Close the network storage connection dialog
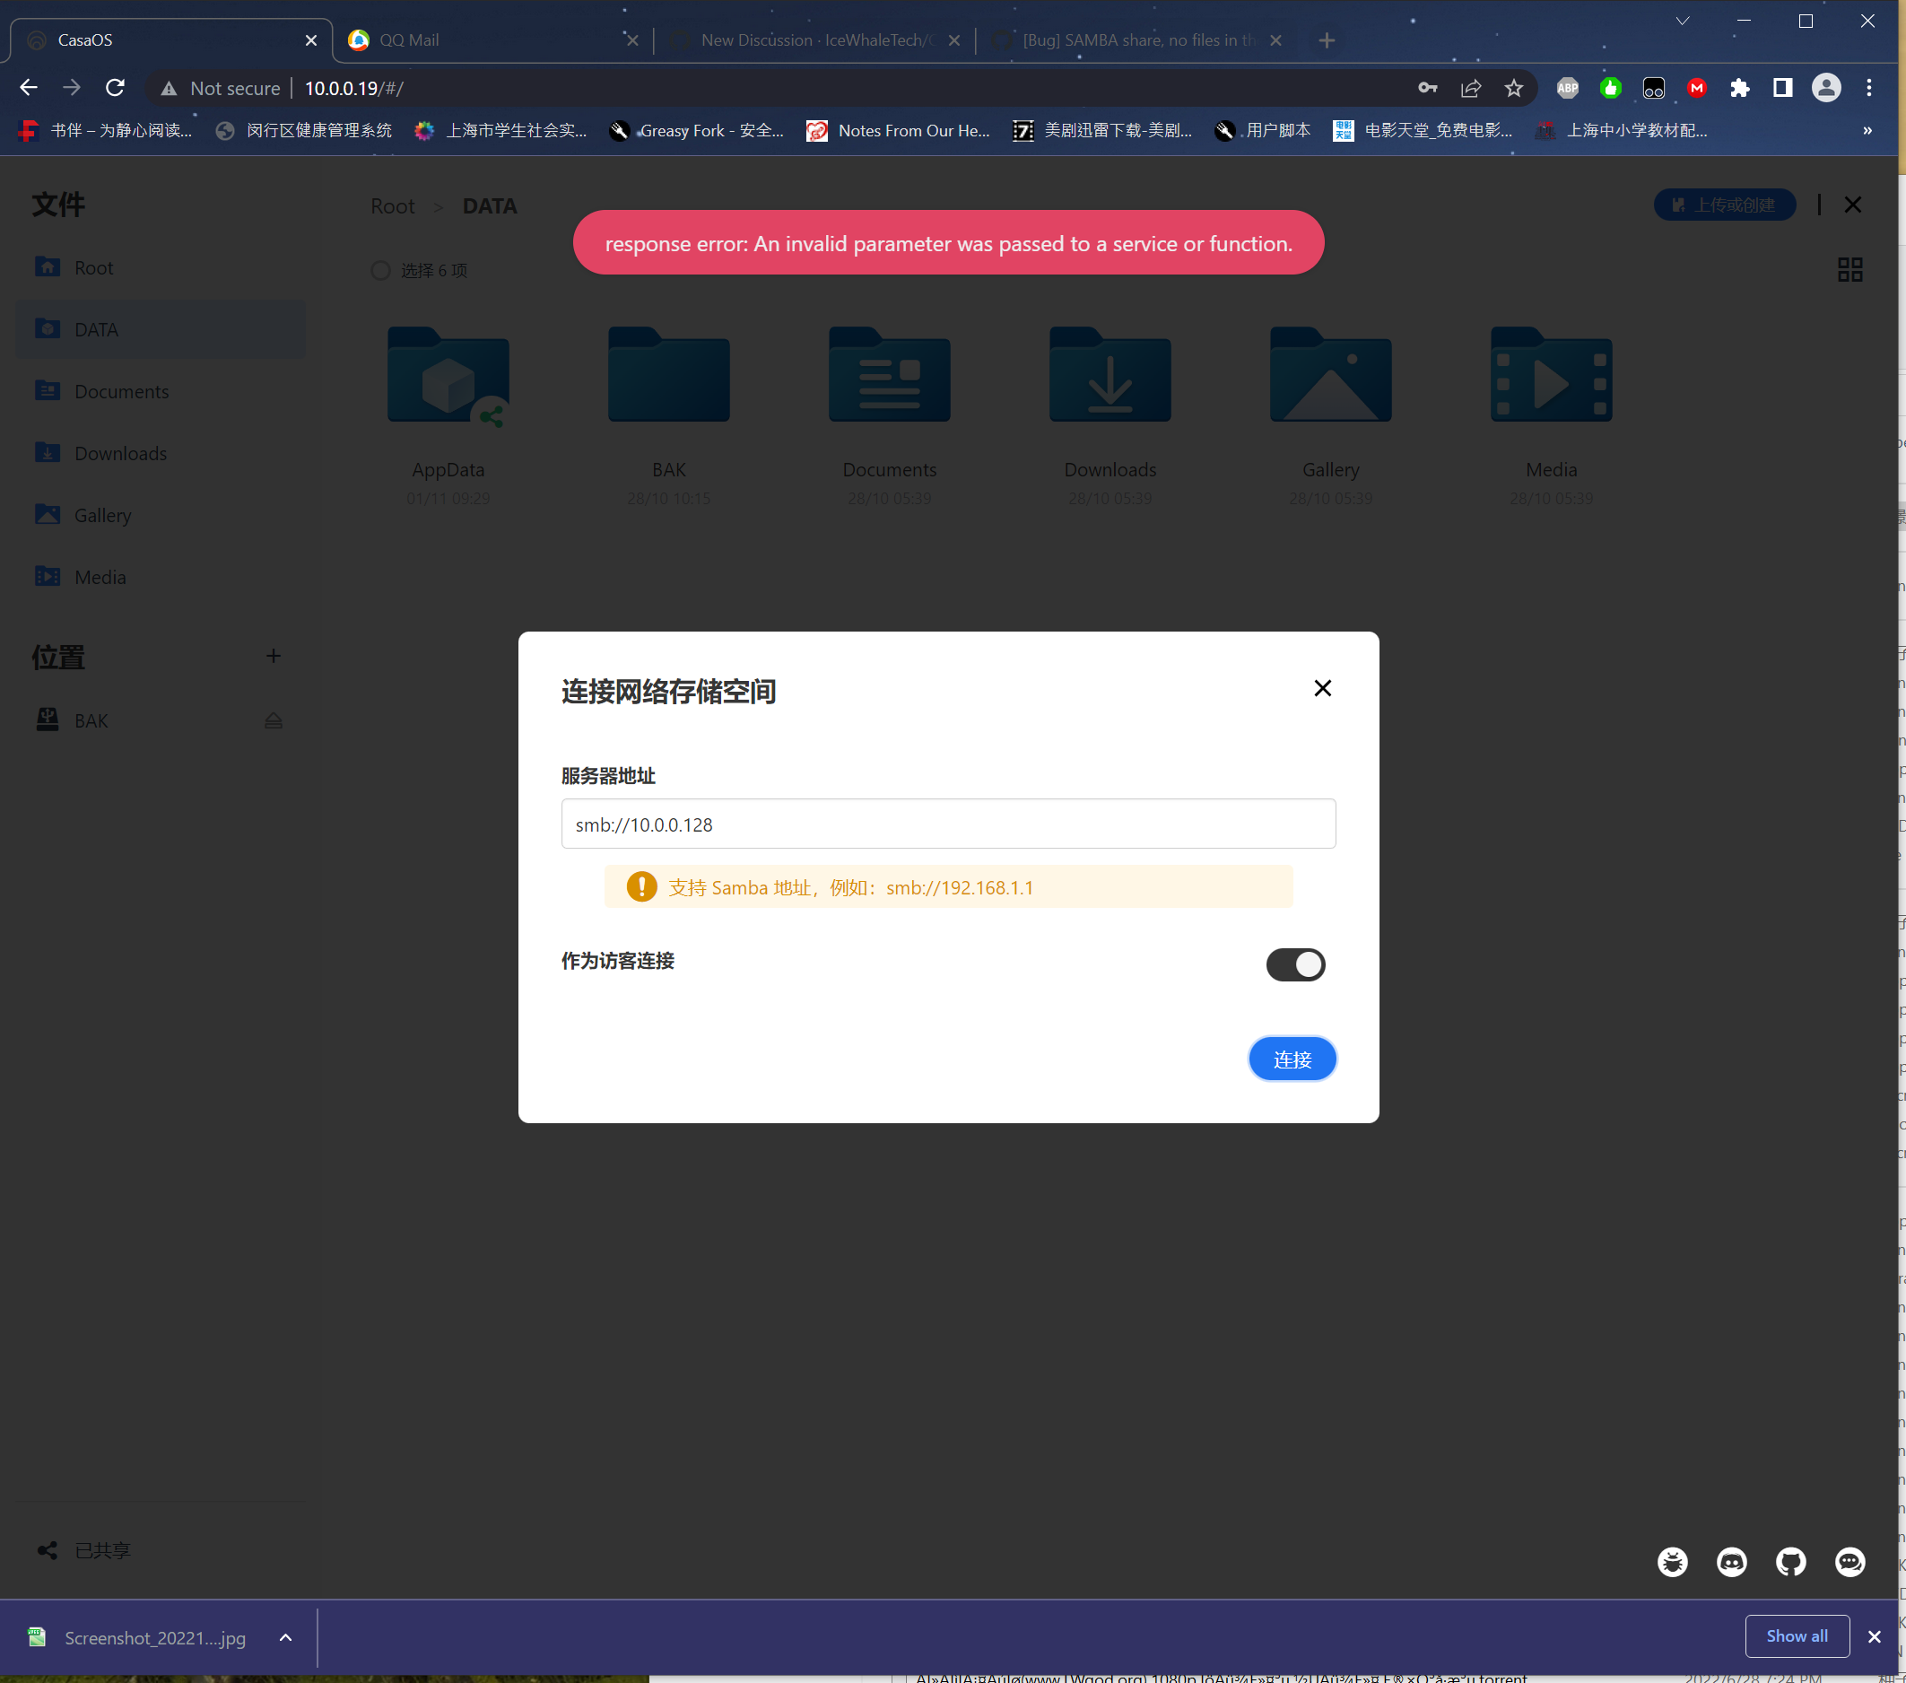The width and height of the screenshot is (1906, 1683). 1322,688
